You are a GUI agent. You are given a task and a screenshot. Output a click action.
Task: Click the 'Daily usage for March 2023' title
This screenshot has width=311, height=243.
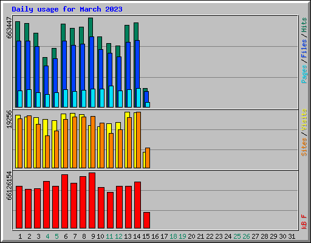coord(67,9)
